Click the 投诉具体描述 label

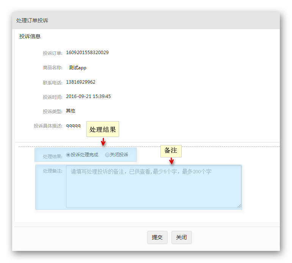pos(48,126)
